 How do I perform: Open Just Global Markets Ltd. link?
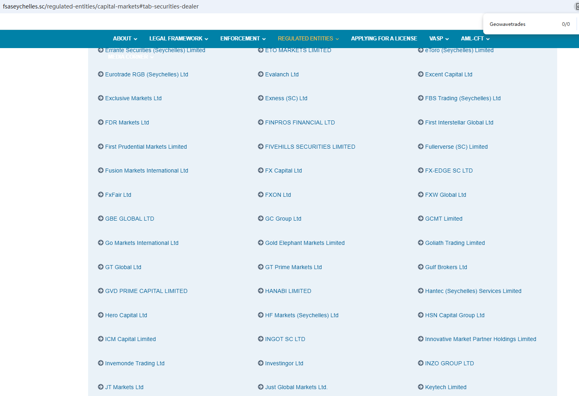coord(296,387)
